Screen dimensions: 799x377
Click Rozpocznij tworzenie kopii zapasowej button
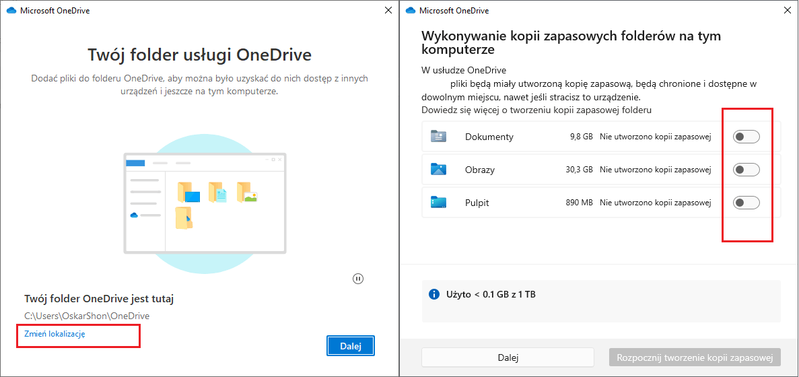(x=695, y=357)
